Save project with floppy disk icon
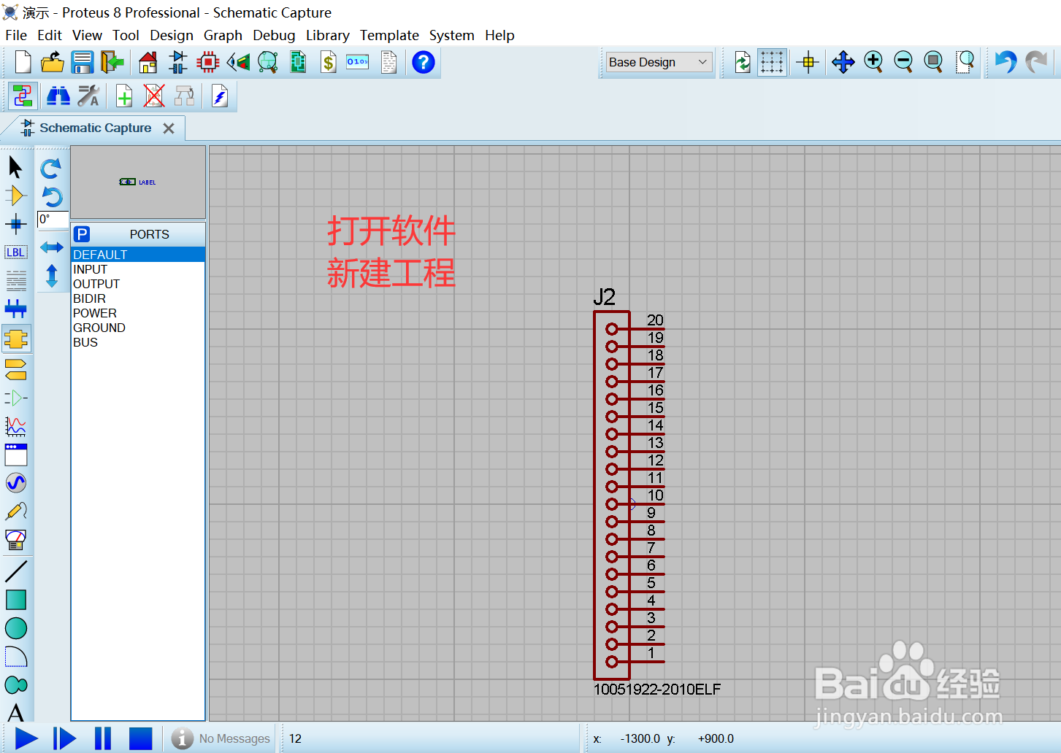Viewport: 1061px width, 753px height. (x=83, y=62)
